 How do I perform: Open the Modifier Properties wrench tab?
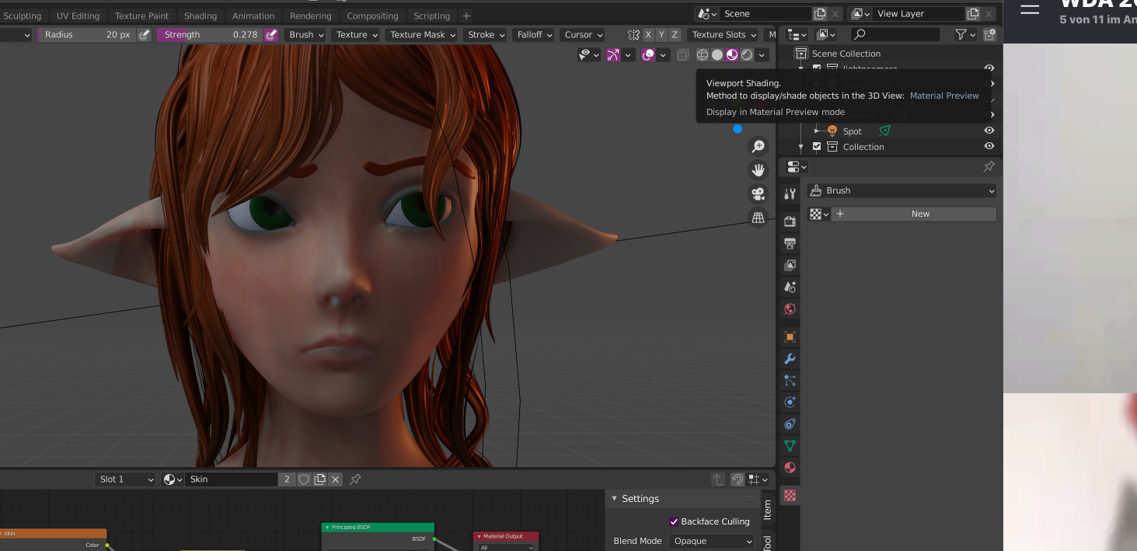(x=790, y=358)
